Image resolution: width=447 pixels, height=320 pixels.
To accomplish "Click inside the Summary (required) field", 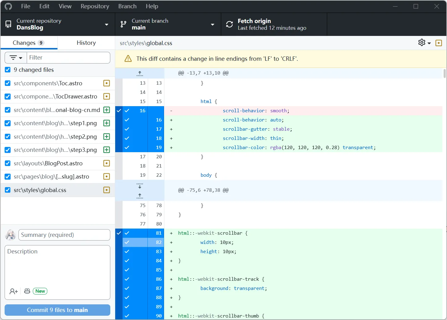I will coord(64,235).
